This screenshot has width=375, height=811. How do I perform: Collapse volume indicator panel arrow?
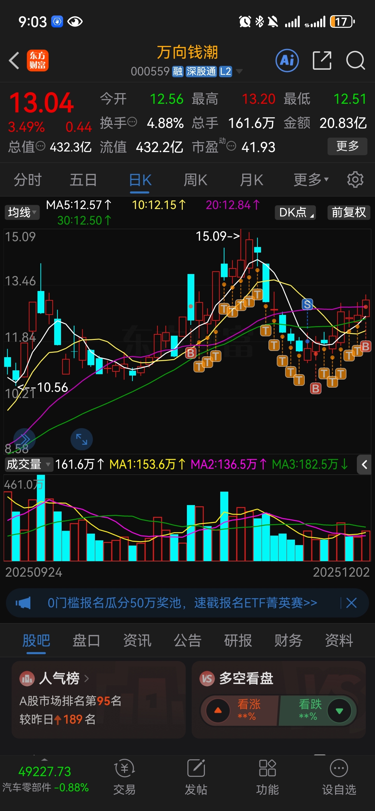click(x=364, y=464)
